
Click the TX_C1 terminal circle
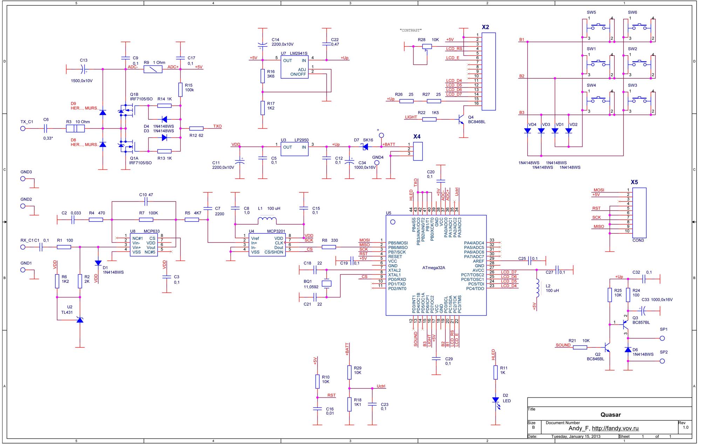click(23, 128)
